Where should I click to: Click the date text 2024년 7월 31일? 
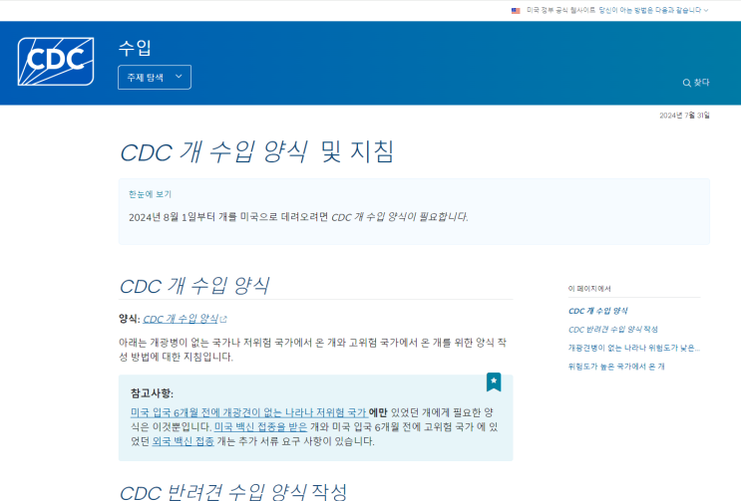[684, 116]
